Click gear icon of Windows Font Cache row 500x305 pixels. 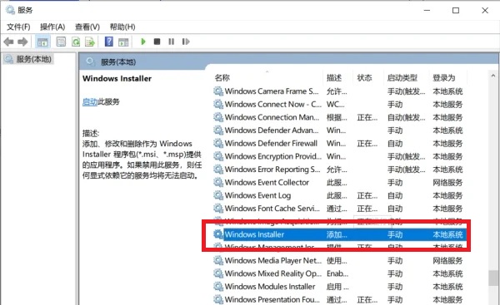tap(218, 209)
